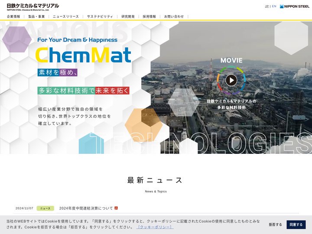Image resolution: width=312 pixels, height=234 pixels.
Task: Open the news item 2024年度中間連結決算について
Action: 86,208
